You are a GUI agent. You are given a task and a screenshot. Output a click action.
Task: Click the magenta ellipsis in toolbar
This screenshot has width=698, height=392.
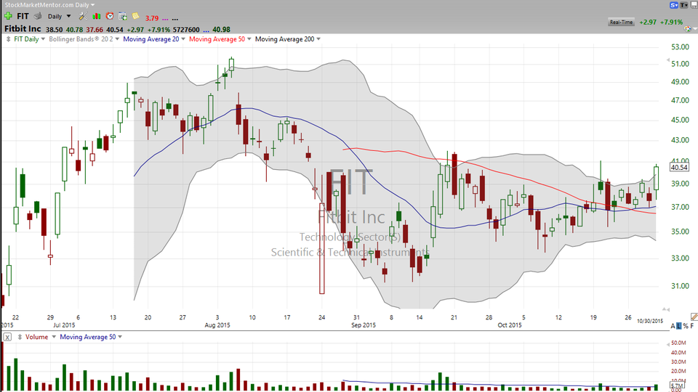[x=165, y=19]
